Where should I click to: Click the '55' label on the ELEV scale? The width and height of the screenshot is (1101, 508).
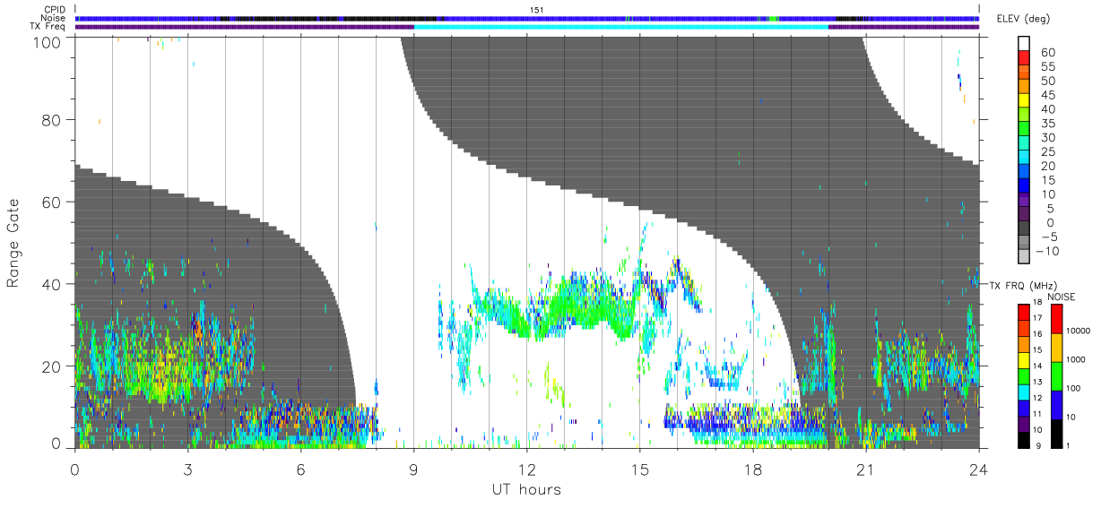click(1047, 66)
